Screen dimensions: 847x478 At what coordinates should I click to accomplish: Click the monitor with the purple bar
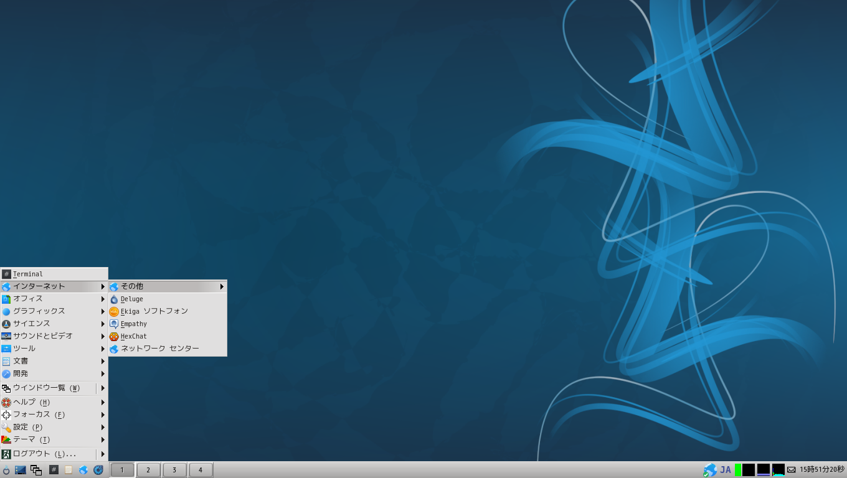click(764, 470)
